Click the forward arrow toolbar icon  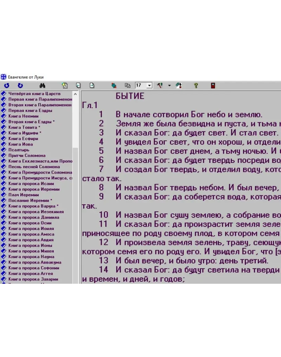click(x=20, y=86)
